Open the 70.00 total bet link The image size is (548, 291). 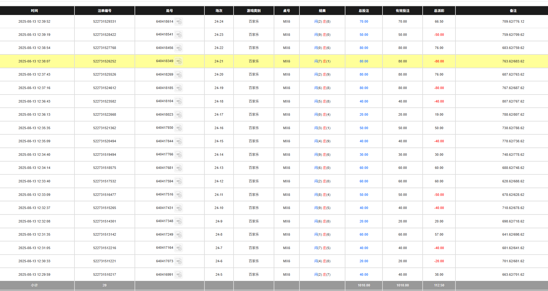click(364, 22)
